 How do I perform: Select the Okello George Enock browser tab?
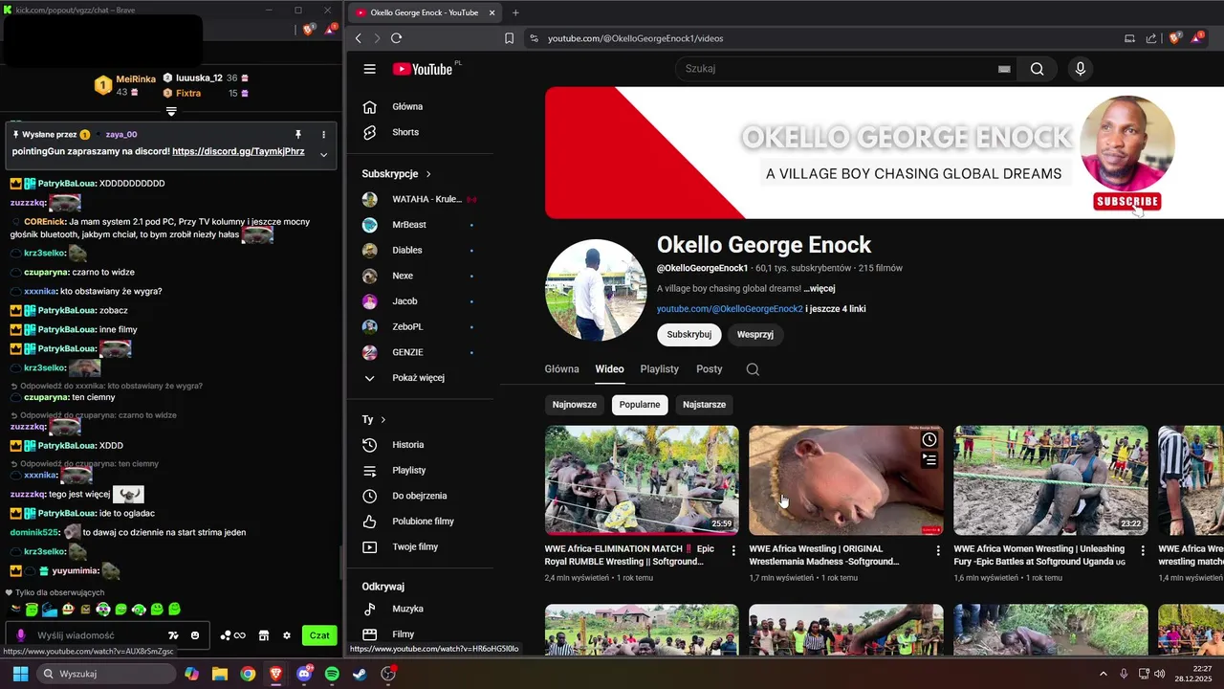[424, 12]
